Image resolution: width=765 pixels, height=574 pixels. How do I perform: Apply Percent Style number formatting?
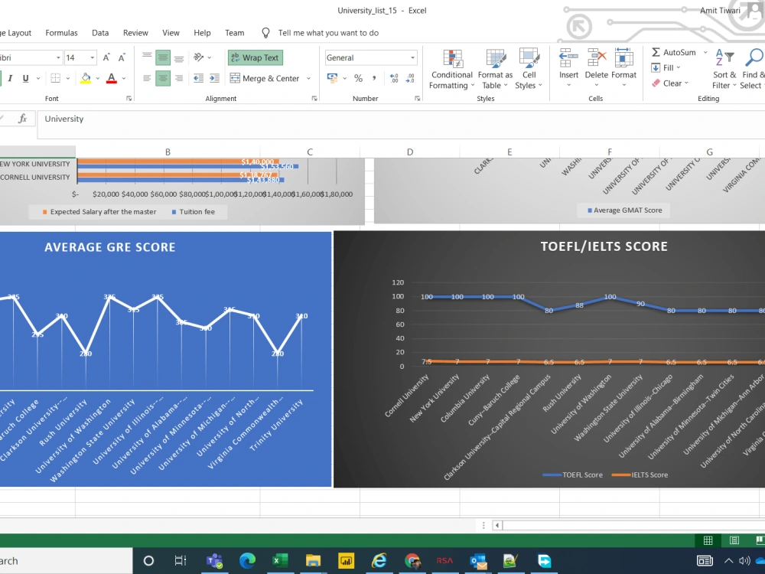356,77
